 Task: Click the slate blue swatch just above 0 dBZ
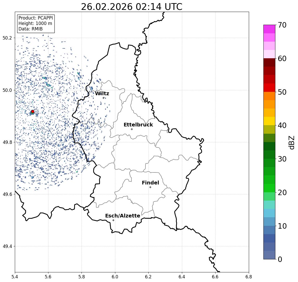(x=269, y=255)
